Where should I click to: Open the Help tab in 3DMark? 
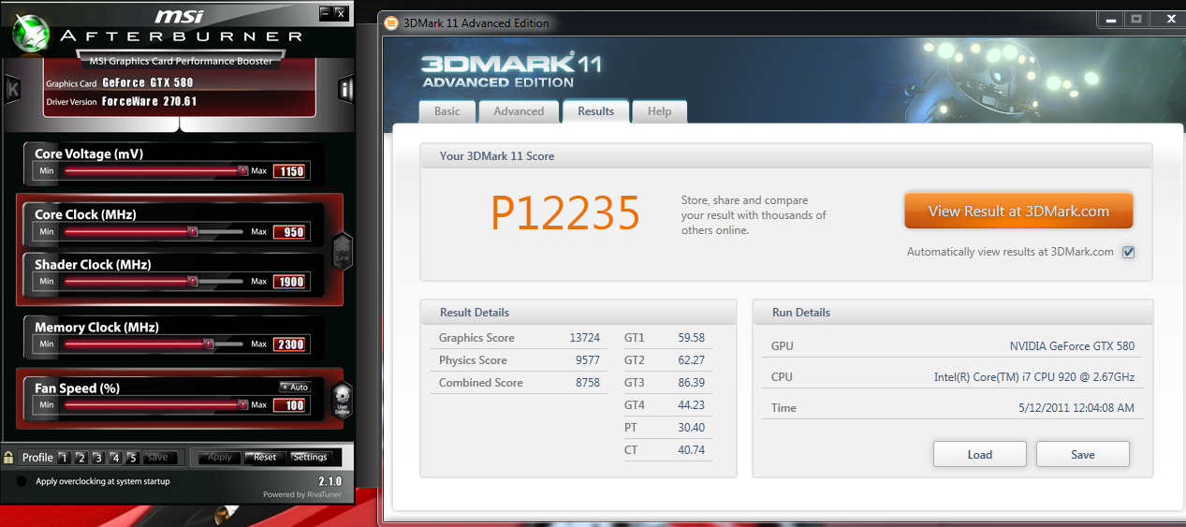[x=660, y=111]
